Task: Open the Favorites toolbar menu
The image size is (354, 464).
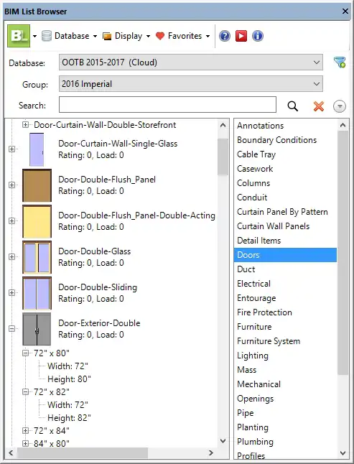Action: [183, 36]
